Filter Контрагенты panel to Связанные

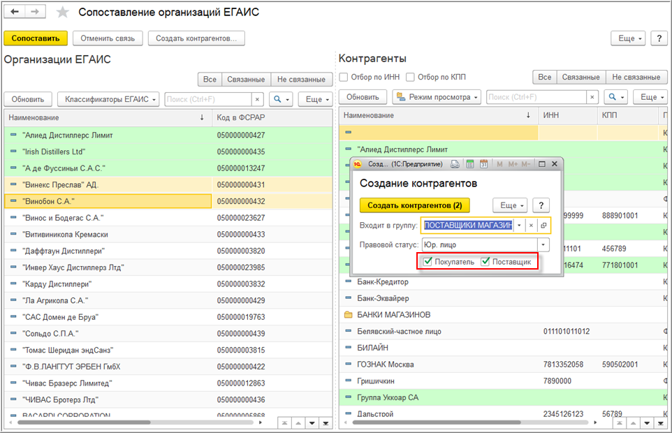coord(581,77)
